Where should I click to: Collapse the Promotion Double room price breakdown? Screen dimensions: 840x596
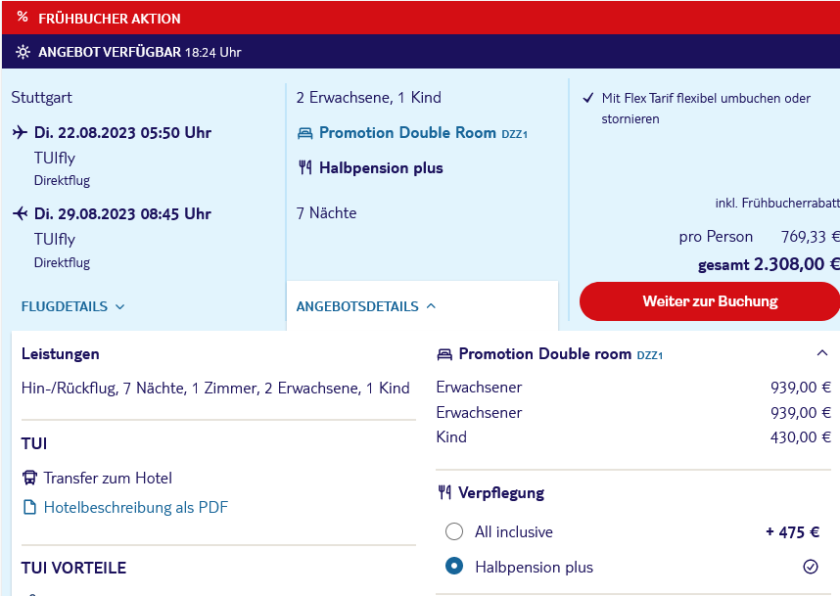[x=821, y=353]
